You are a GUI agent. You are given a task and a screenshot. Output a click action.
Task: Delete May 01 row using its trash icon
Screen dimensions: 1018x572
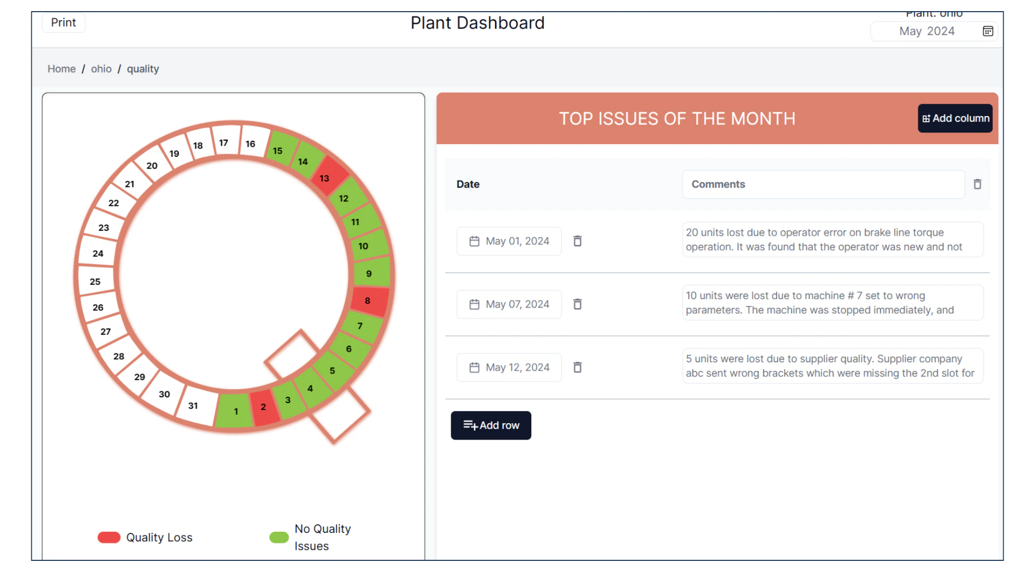coord(577,241)
